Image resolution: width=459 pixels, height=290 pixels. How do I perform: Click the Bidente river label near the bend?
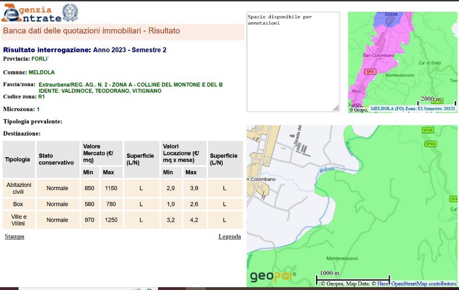click(x=326, y=169)
